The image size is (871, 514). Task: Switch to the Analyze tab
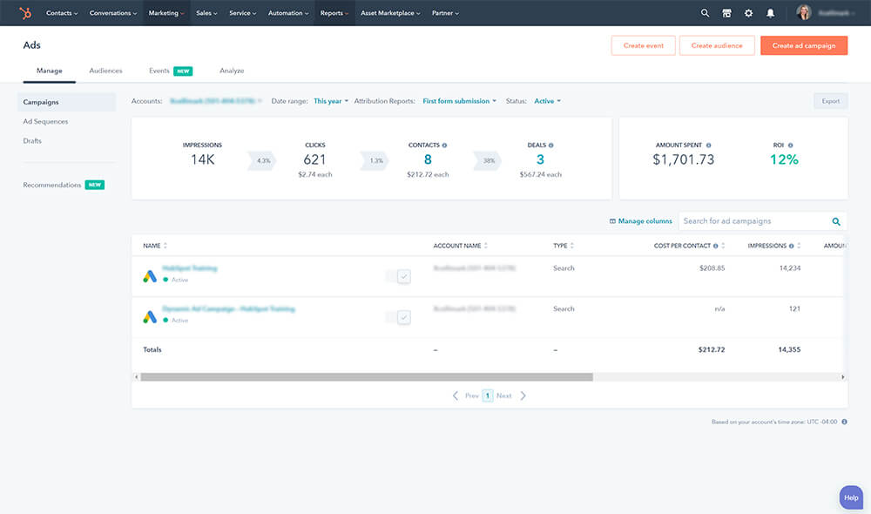pyautogui.click(x=232, y=71)
